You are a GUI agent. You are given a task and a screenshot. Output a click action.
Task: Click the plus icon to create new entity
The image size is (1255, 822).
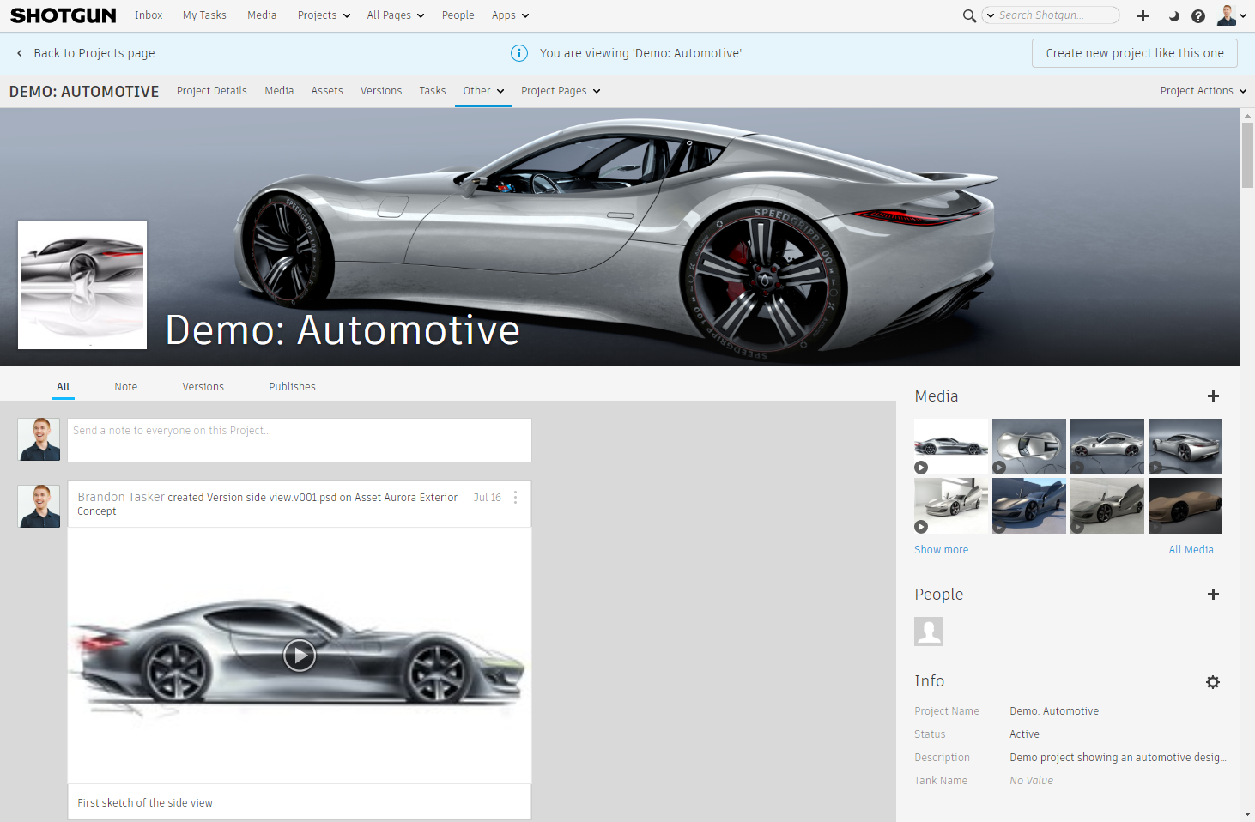[x=1143, y=15]
